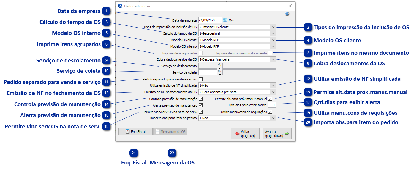The height and width of the screenshot is (171, 414).
Task: Uncheck Permite alt.data próx.manut.manual
Action: tap(270, 99)
